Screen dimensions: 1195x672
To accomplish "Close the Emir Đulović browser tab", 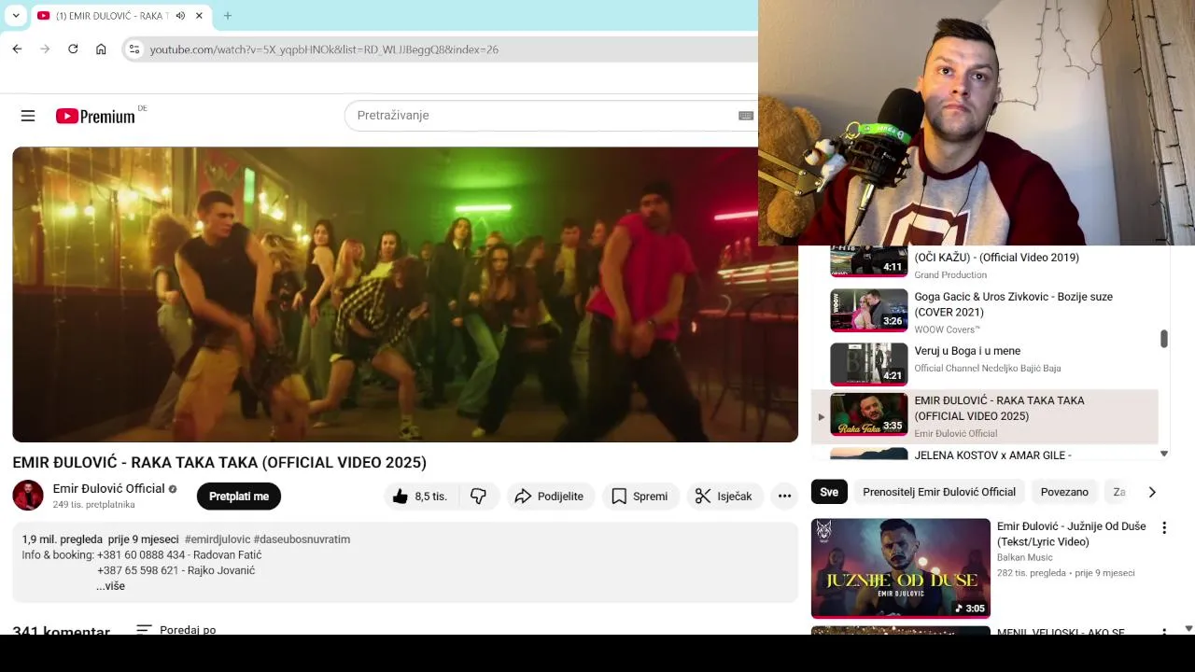I will click(199, 16).
